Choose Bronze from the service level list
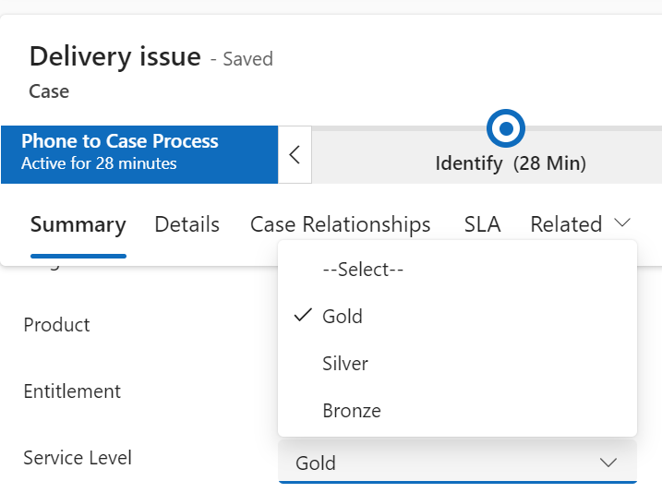 [x=352, y=411]
